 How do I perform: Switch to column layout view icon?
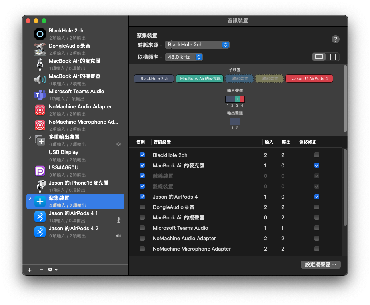coord(319,57)
